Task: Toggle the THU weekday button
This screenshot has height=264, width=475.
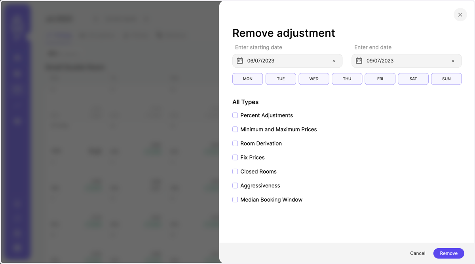Action: (x=347, y=79)
